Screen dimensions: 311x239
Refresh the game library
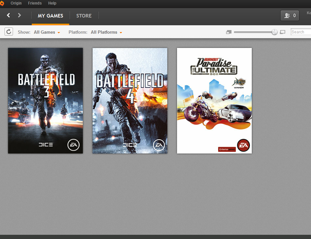(9, 32)
